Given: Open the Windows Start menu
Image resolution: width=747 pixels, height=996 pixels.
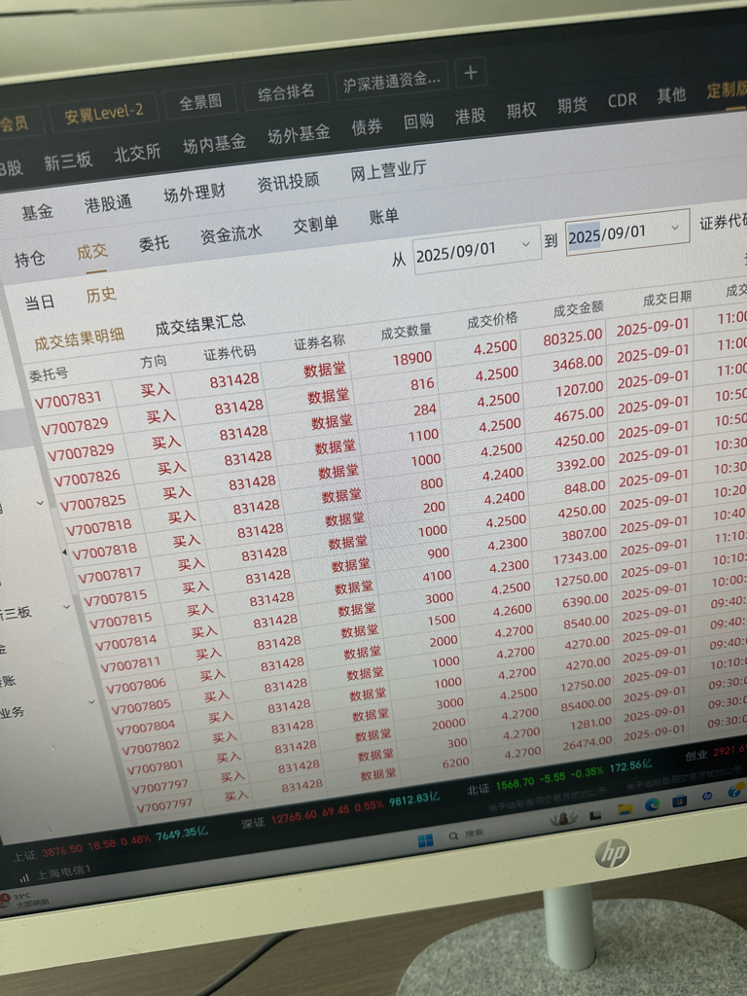Looking at the screenshot, I should pos(426,841).
